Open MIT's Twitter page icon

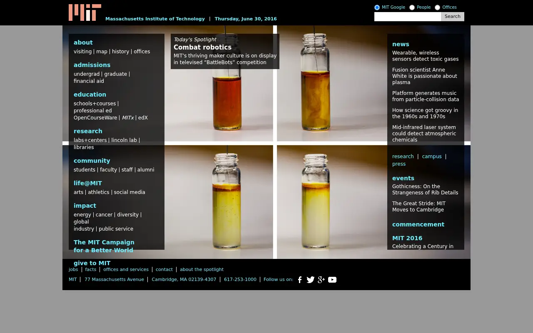311,280
